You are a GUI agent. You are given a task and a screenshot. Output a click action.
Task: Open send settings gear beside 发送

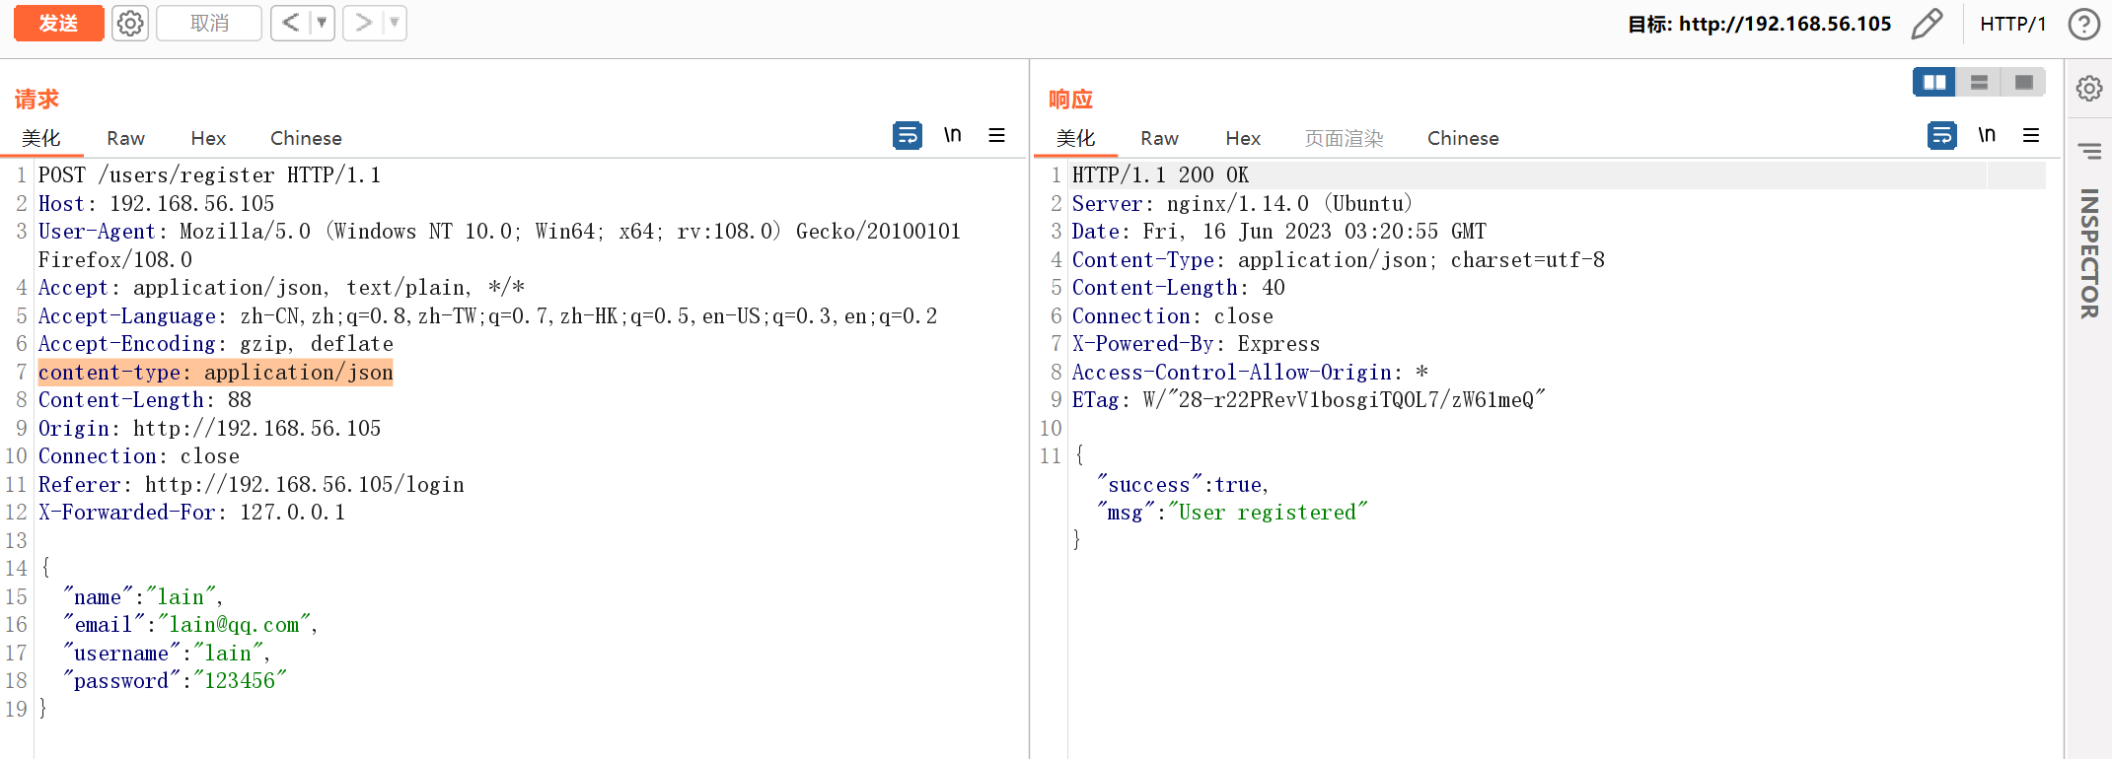[x=130, y=23]
